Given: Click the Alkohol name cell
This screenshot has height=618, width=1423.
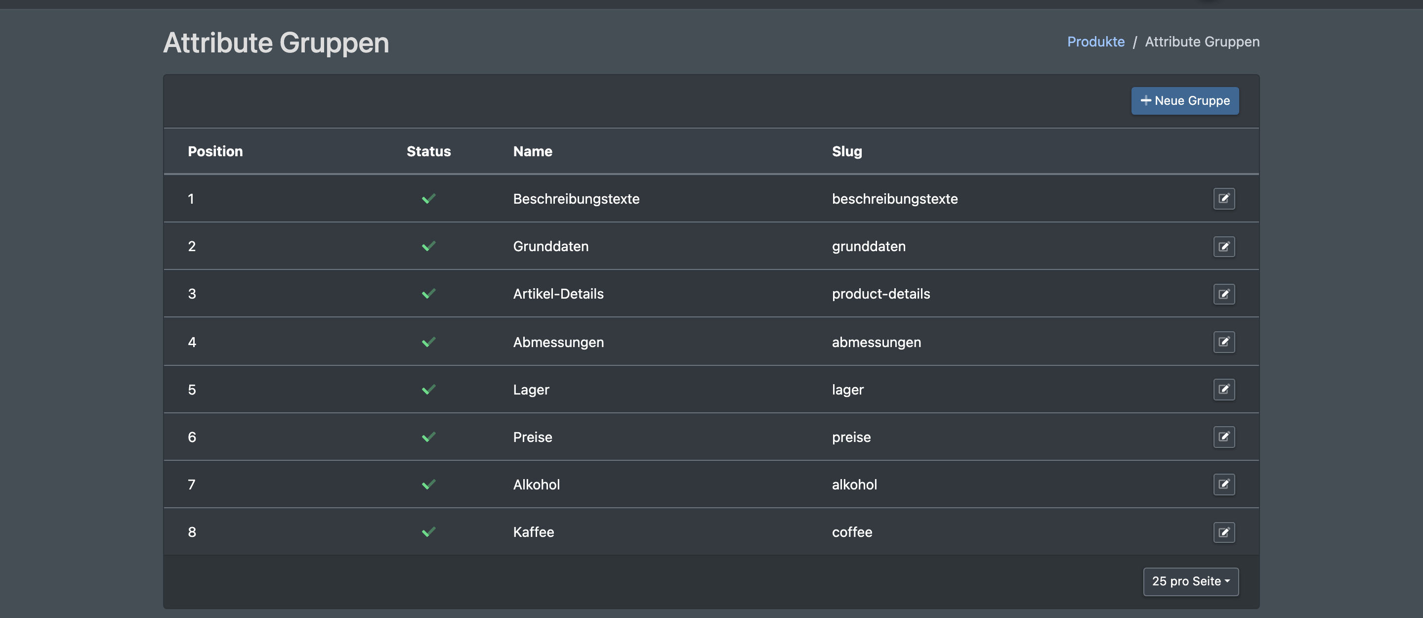Looking at the screenshot, I should click(x=536, y=485).
